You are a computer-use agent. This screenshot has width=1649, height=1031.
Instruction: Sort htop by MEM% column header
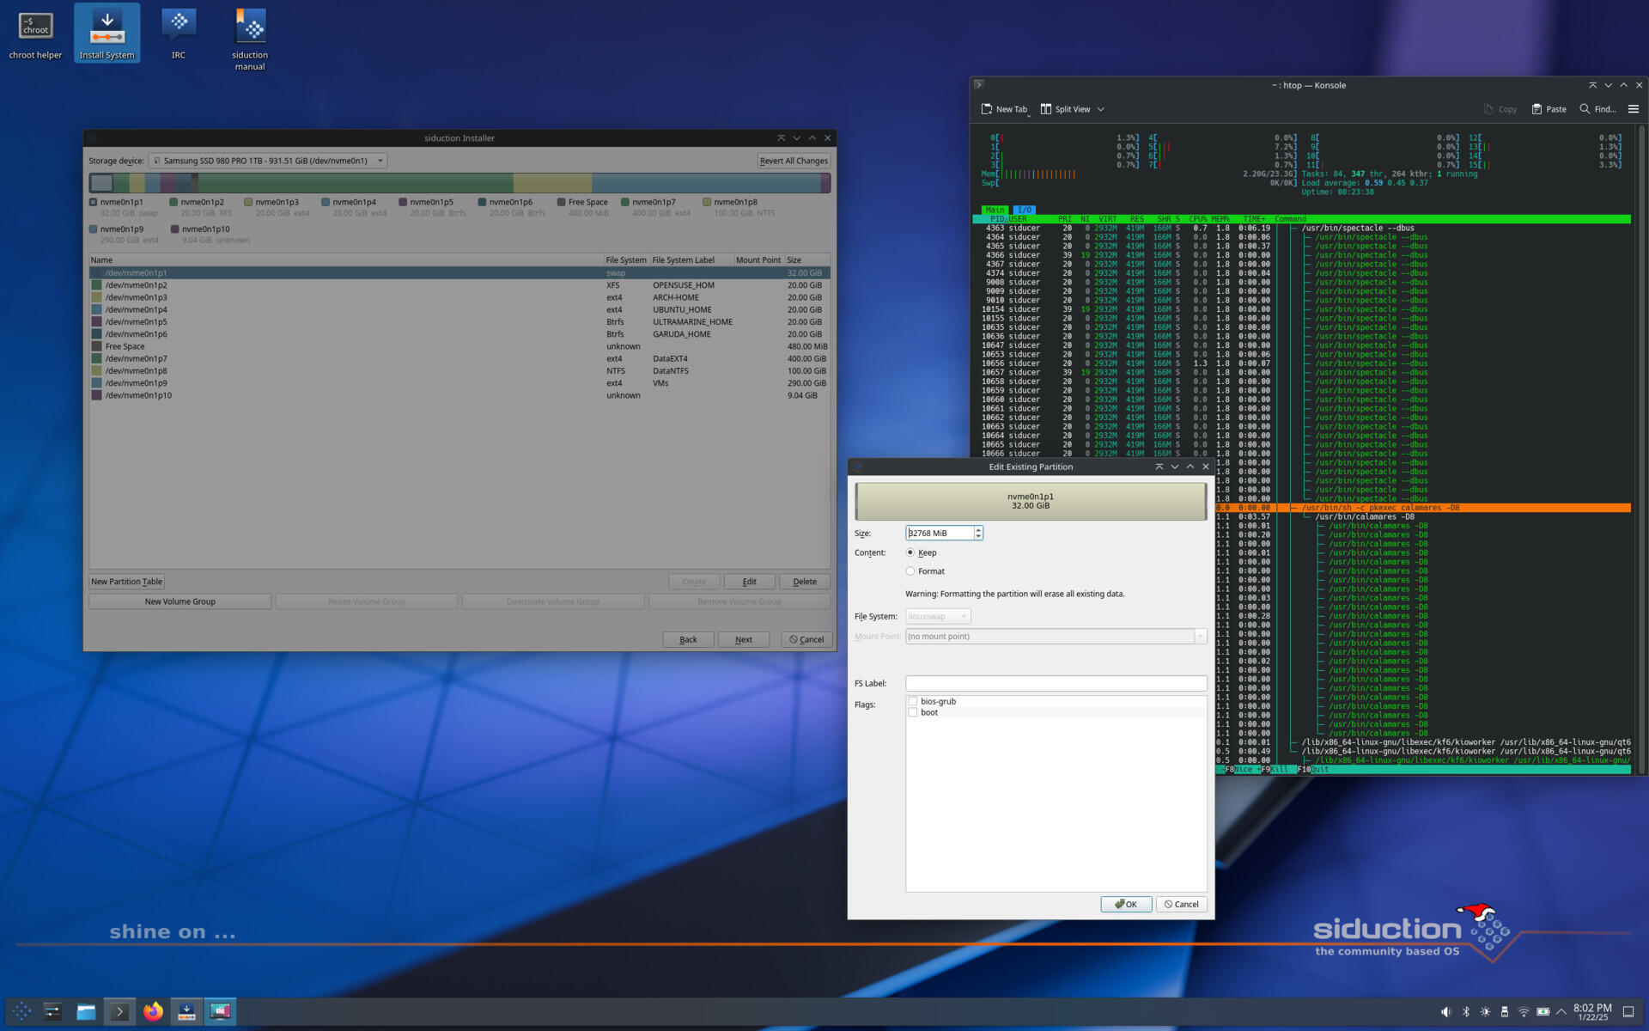1221,219
